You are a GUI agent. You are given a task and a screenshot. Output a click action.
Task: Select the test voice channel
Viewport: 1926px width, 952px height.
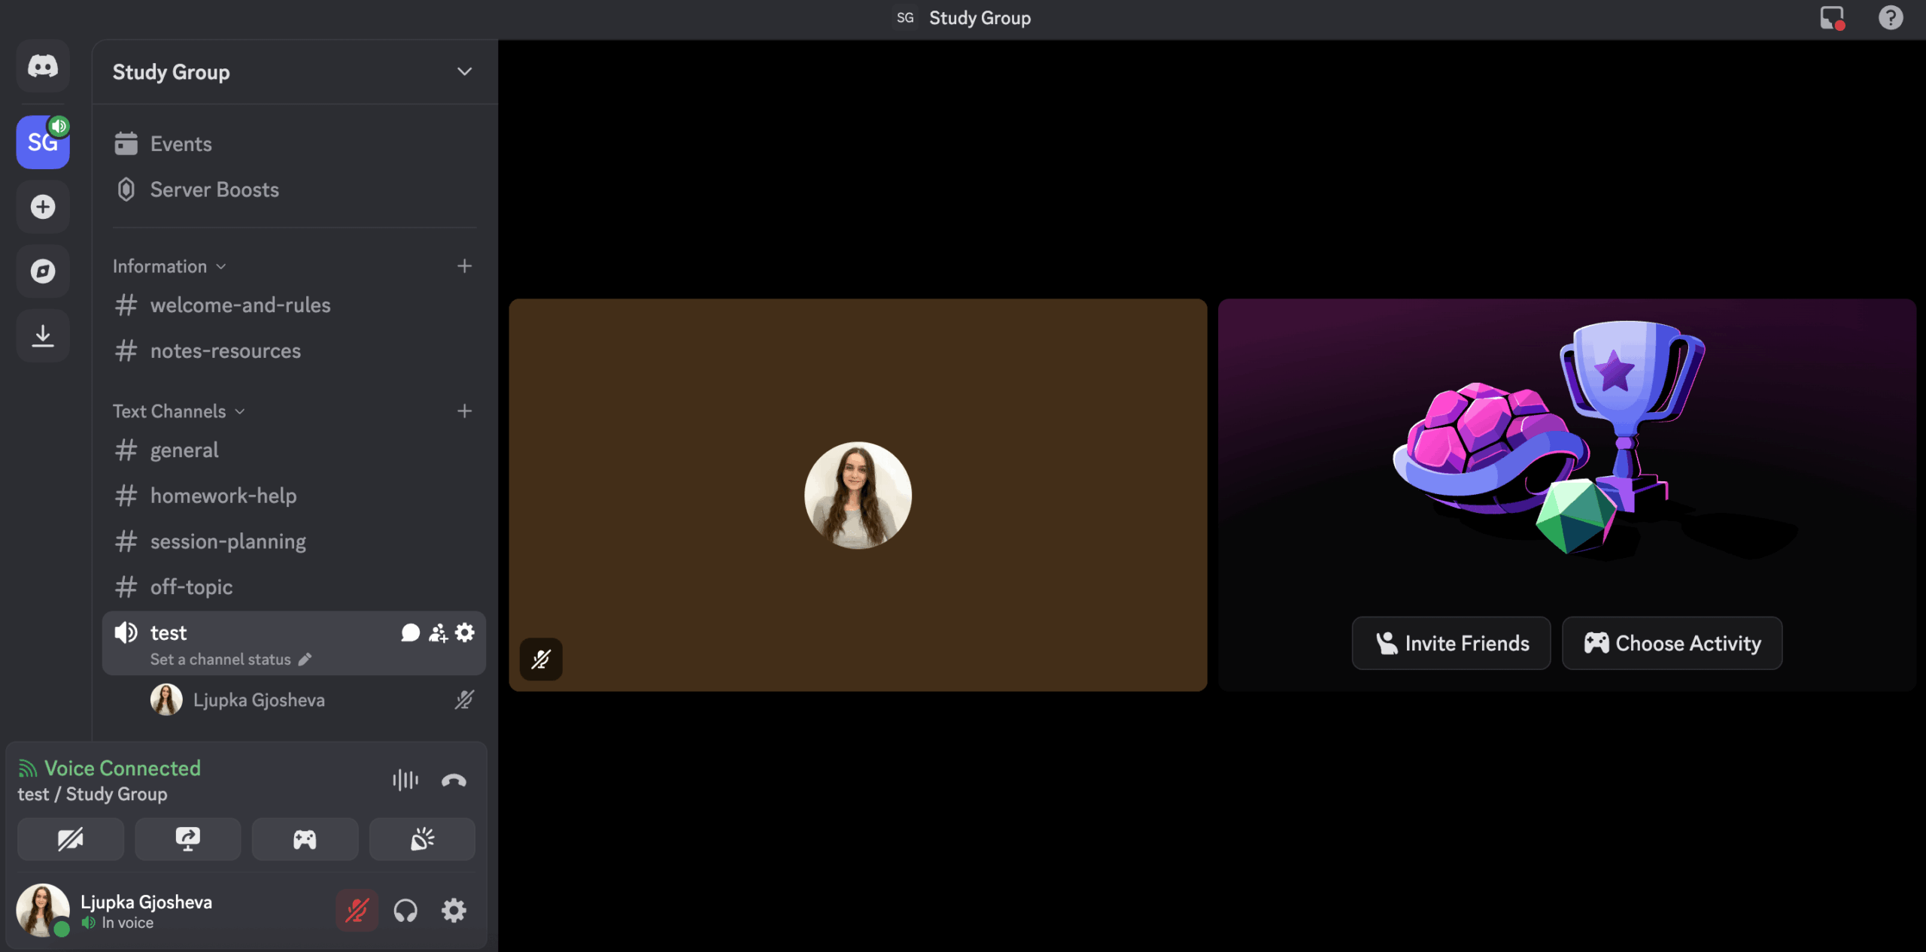coord(294,643)
